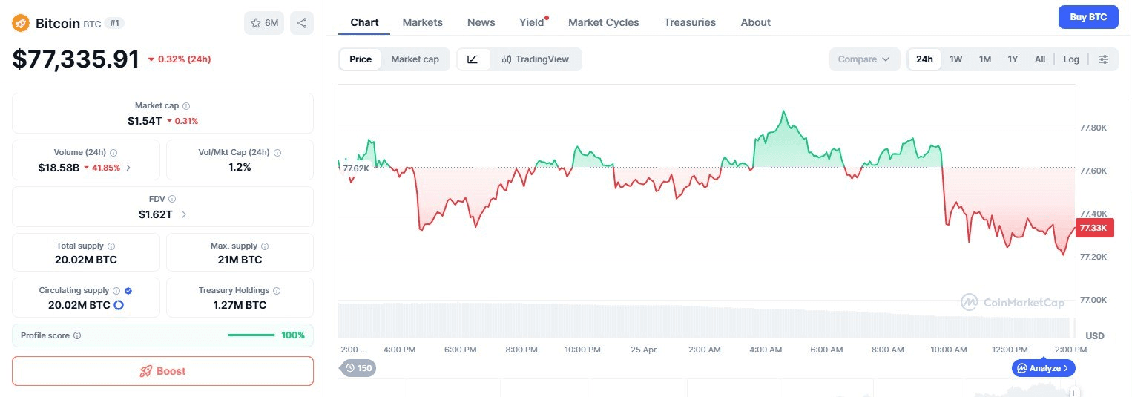Click the Treasury Holdings info icon
The height and width of the screenshot is (397, 1132).
277,291
